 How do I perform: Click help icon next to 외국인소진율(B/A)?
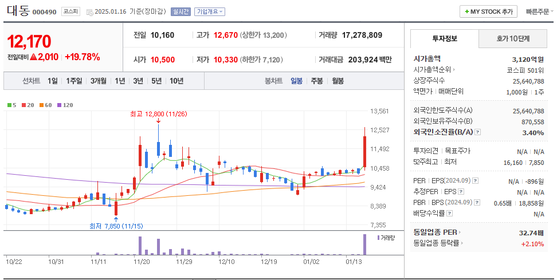coord(478,132)
